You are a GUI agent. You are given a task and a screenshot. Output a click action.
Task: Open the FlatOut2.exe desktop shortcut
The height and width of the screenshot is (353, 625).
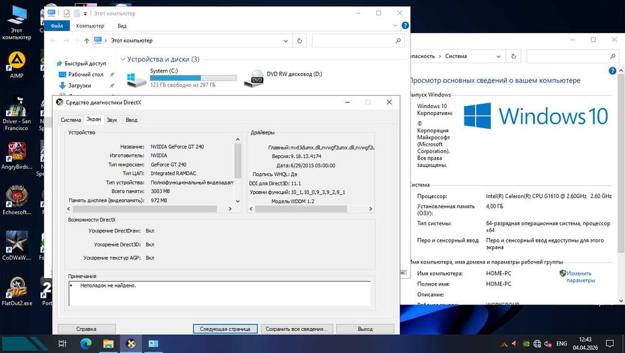(16, 289)
